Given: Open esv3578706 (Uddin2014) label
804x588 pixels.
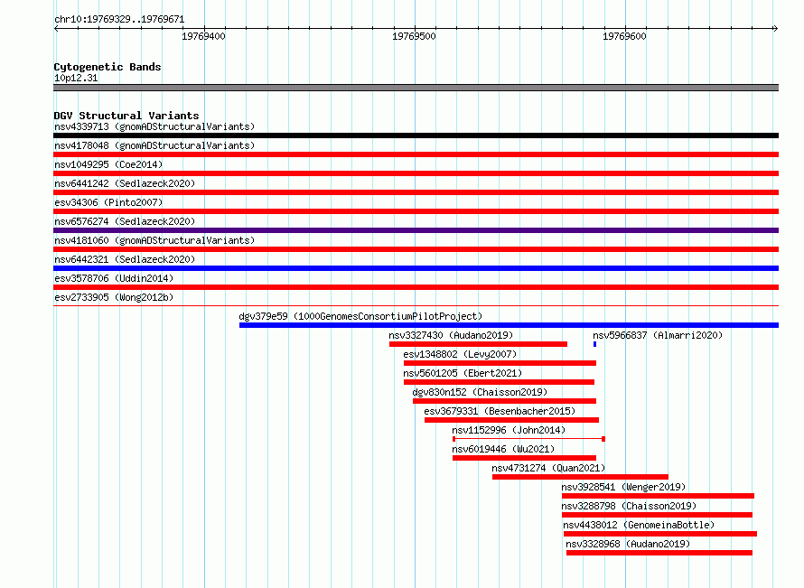Looking at the screenshot, I should (x=114, y=278).
